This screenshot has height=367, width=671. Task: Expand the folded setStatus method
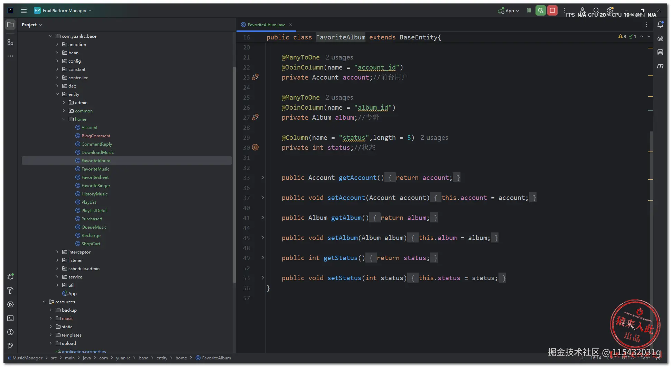[263, 278]
